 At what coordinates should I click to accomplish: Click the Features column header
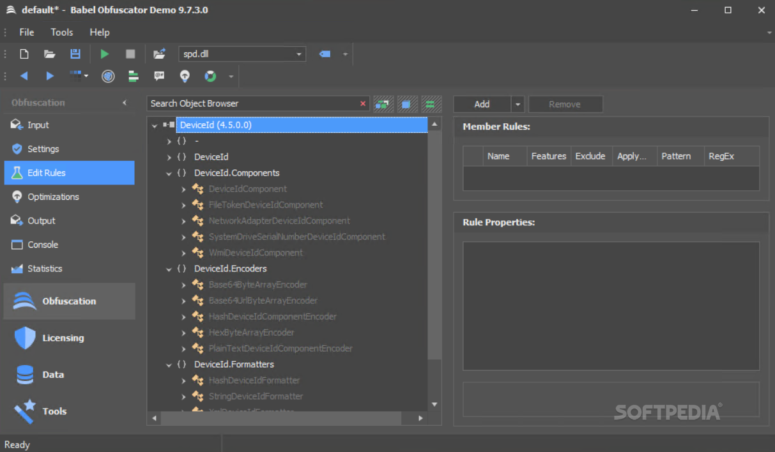coord(549,156)
